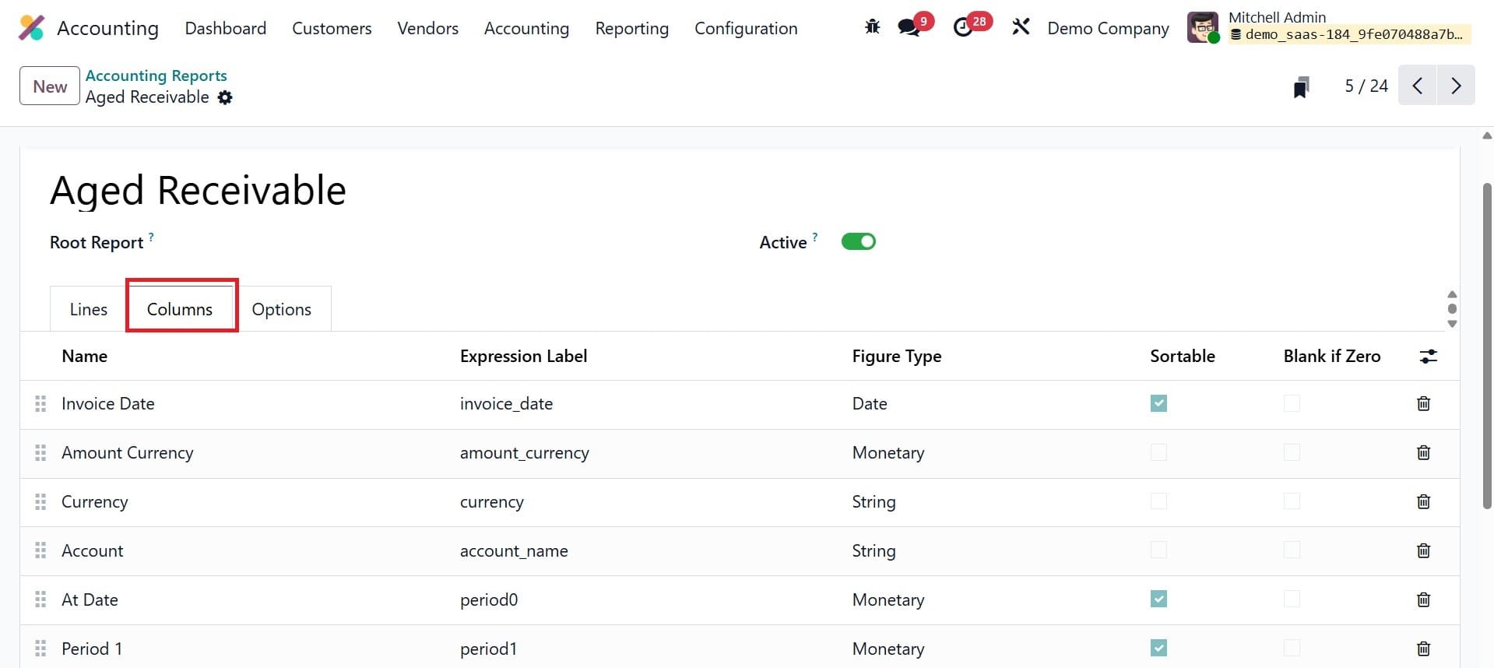Sort by Figure Type column header

tap(897, 356)
